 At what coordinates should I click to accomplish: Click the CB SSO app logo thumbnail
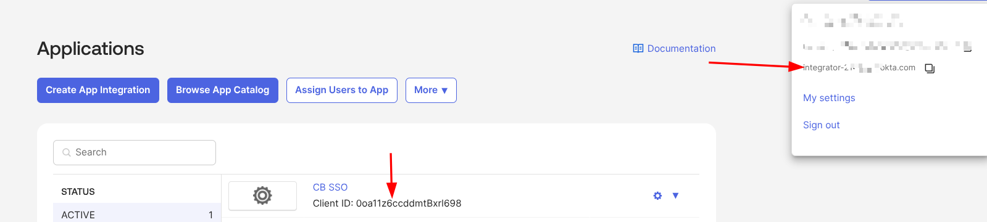click(x=262, y=195)
